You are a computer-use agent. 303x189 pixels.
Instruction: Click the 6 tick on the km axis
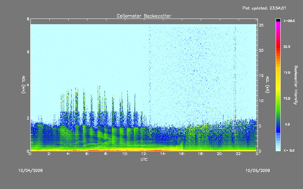pyautogui.click(x=28, y=52)
